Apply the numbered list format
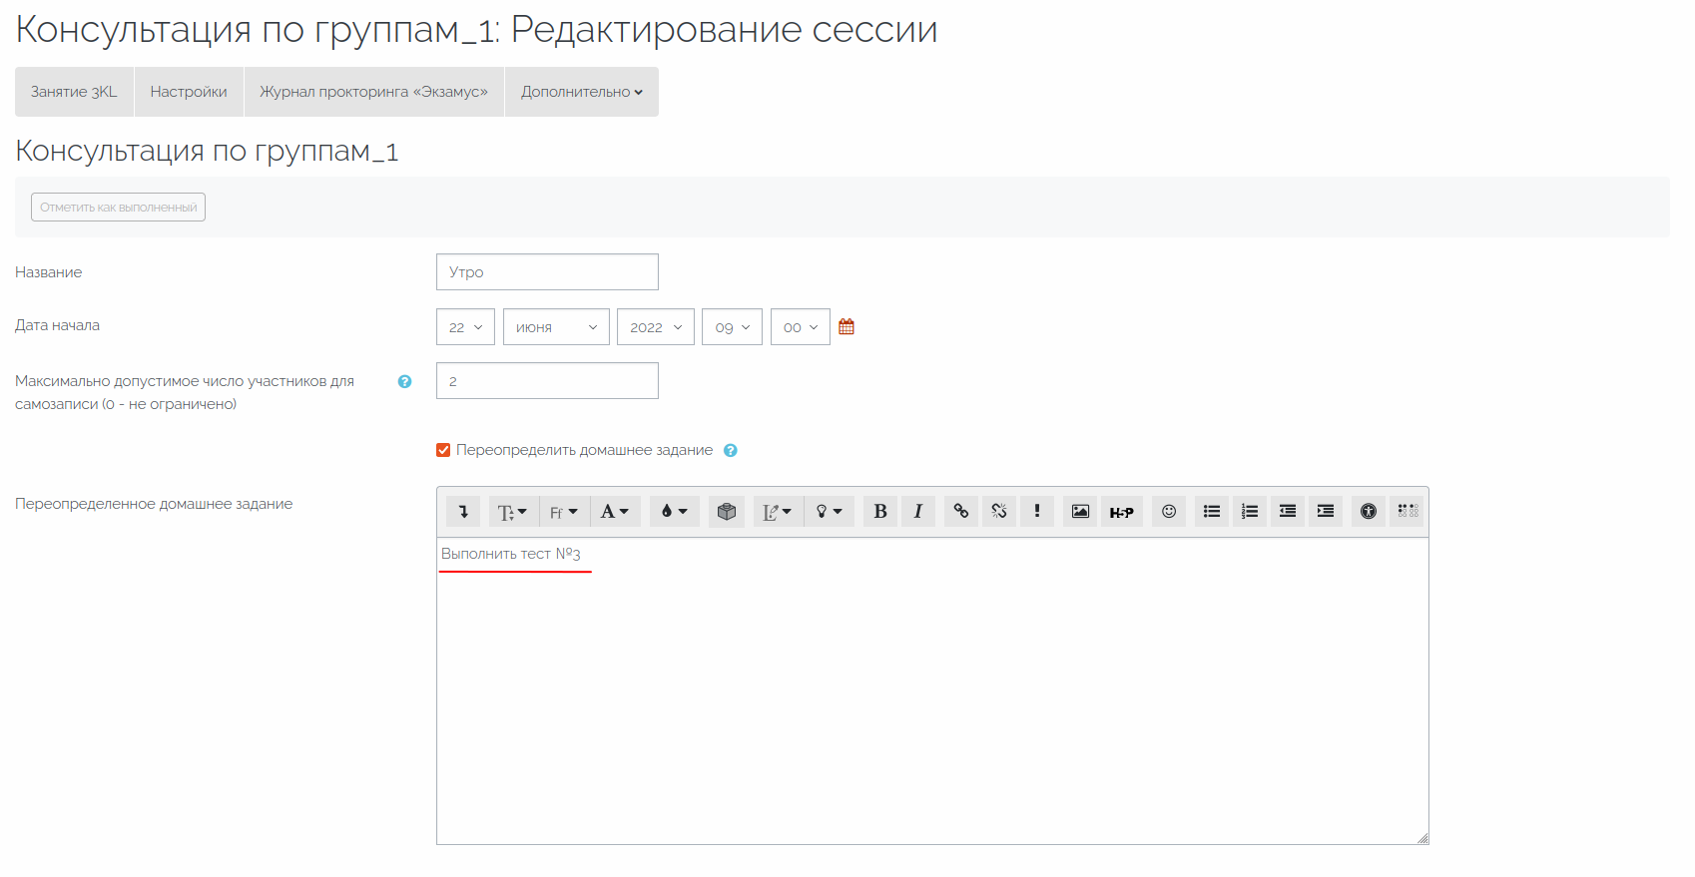 coord(1249,512)
